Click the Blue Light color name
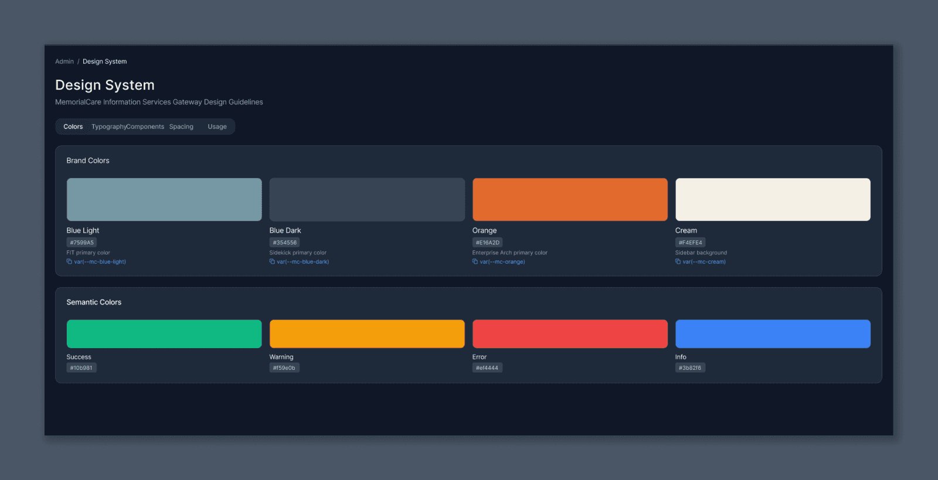 (83, 230)
